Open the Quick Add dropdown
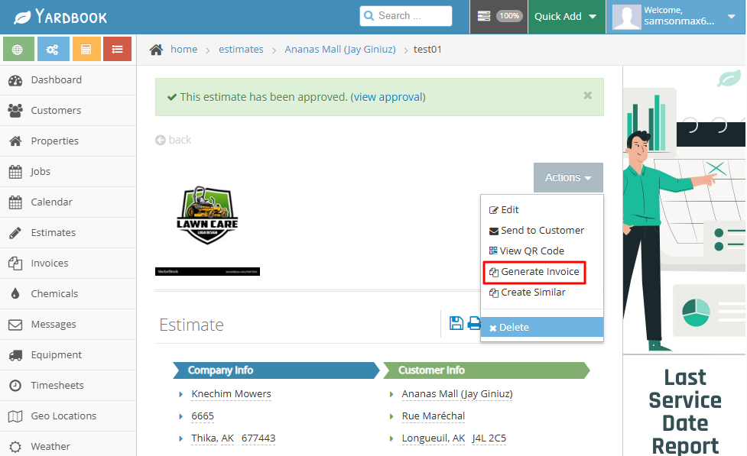Viewport: 747px width, 456px height. (567, 17)
